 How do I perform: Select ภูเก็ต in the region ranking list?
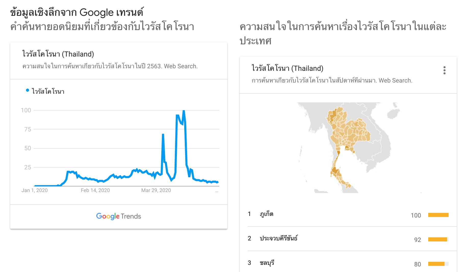[267, 214]
